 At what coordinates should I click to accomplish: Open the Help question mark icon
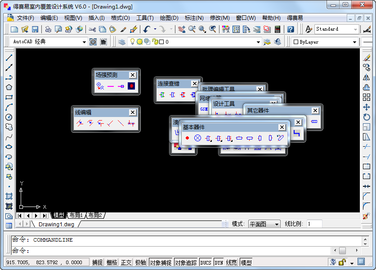pyautogui.click(x=291, y=29)
